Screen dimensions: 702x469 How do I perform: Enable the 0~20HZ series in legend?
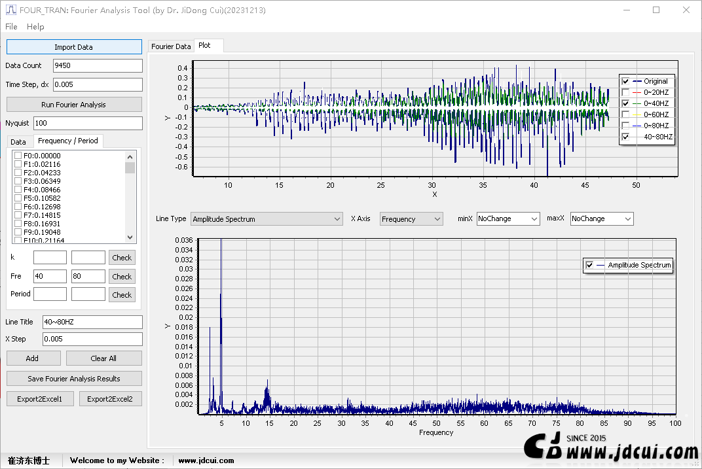(x=625, y=92)
